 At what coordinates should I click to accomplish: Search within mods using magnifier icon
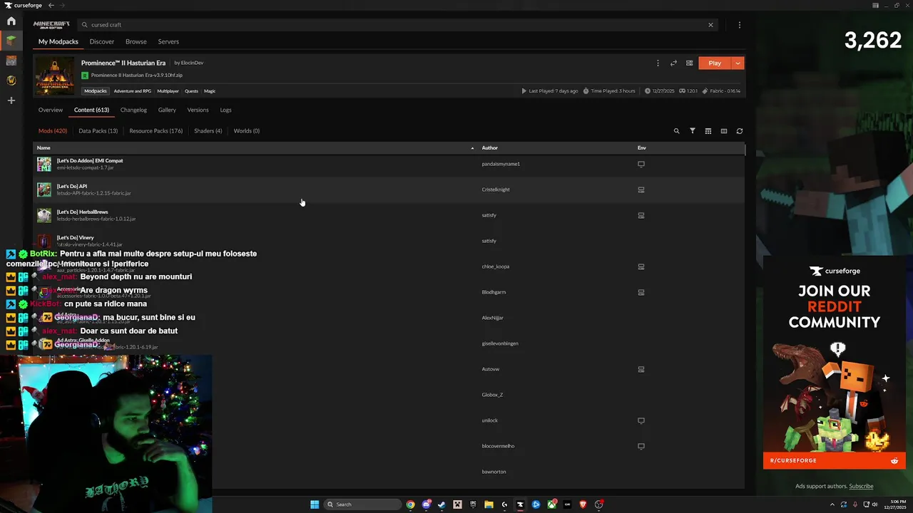676,131
